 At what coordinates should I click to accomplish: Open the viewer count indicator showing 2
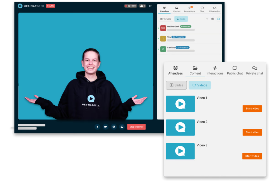[142, 6]
